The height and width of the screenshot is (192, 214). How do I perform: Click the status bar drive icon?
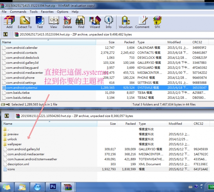(x=3, y=104)
